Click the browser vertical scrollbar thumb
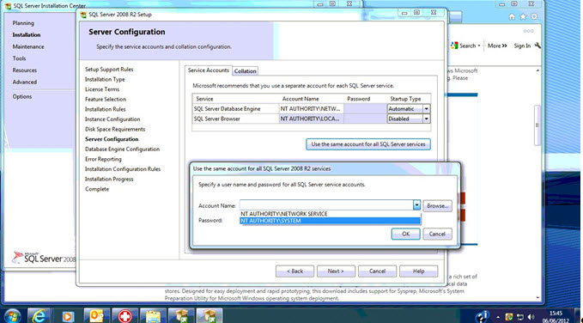 point(537,125)
